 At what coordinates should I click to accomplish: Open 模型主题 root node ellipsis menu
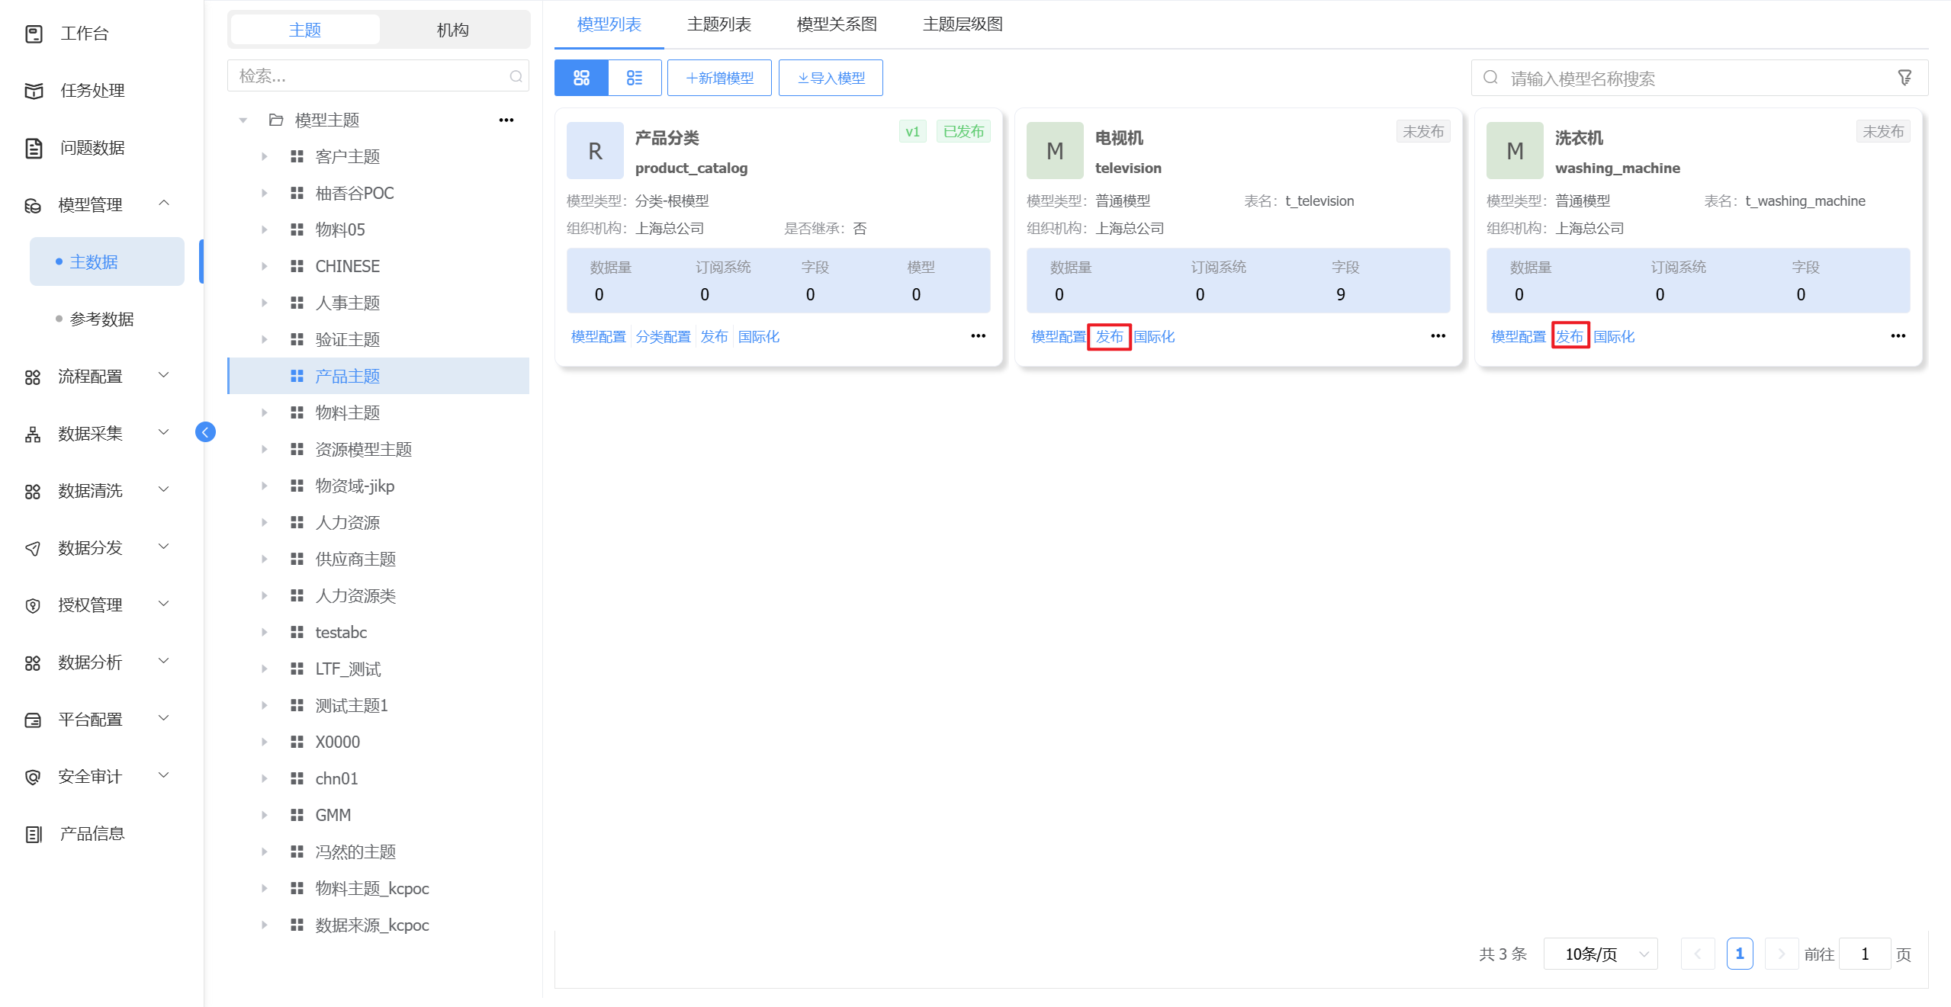tap(506, 120)
